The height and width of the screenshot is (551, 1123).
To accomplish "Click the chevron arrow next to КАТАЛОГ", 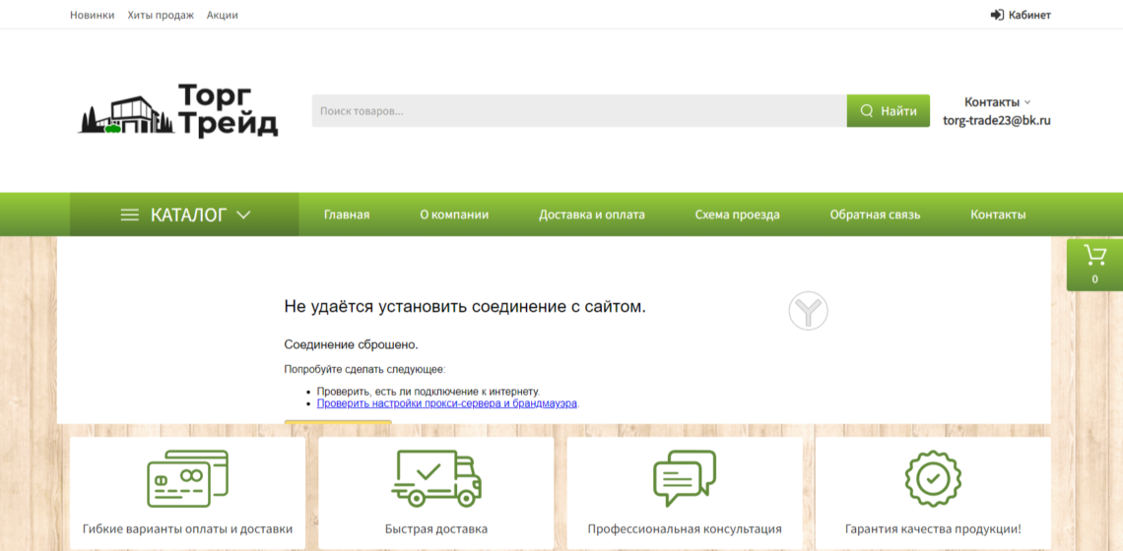I will [243, 214].
